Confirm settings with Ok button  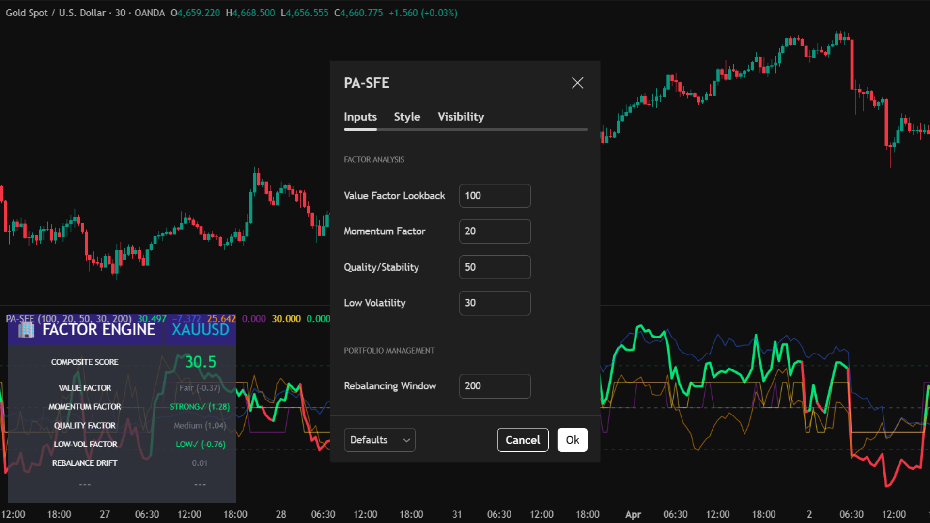(572, 440)
